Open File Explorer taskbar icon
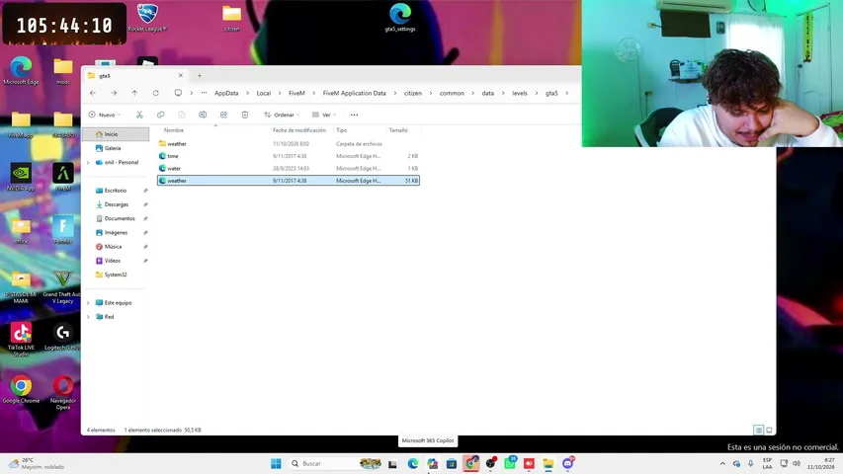 548,463
